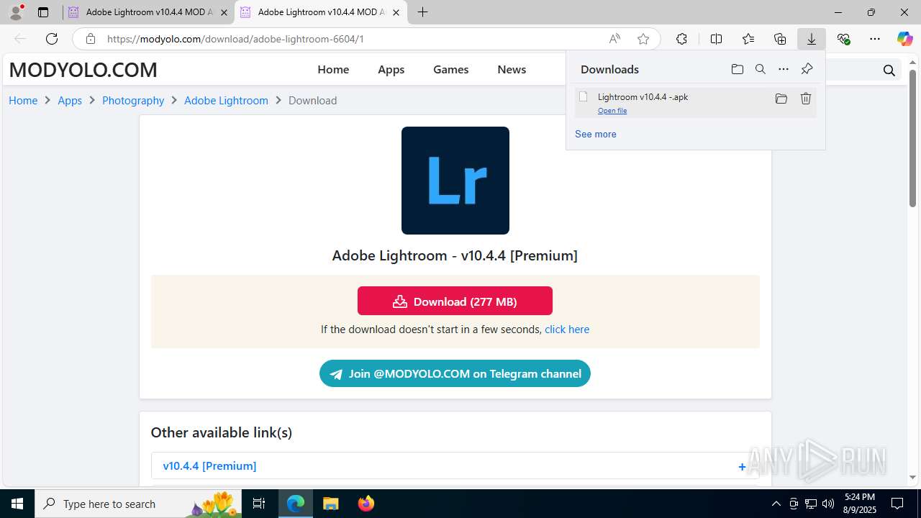Open News navigation menu item
The image size is (921, 518).
point(512,69)
